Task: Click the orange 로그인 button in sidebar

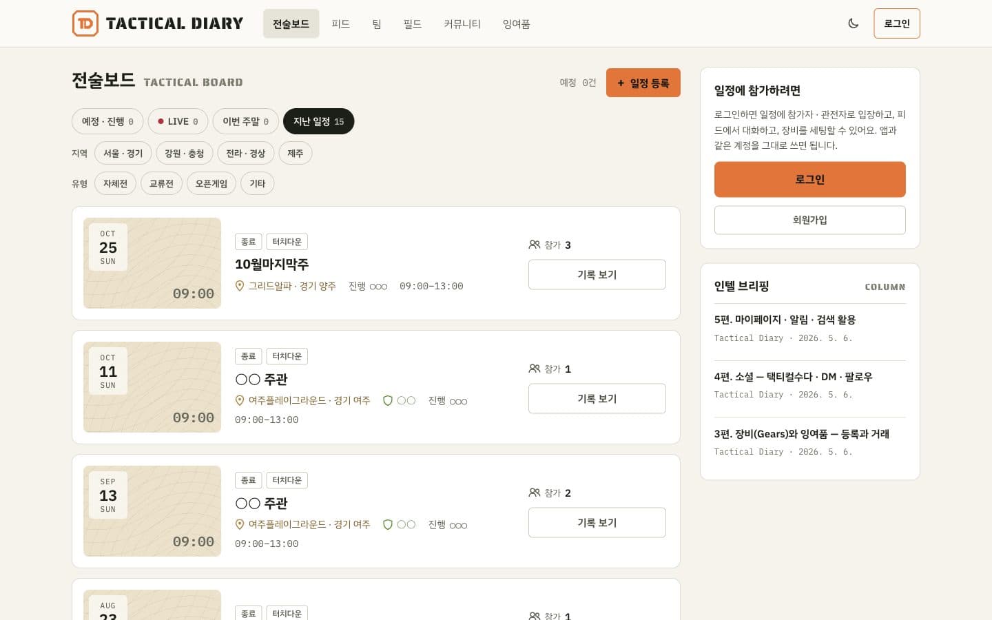Action: click(810, 179)
